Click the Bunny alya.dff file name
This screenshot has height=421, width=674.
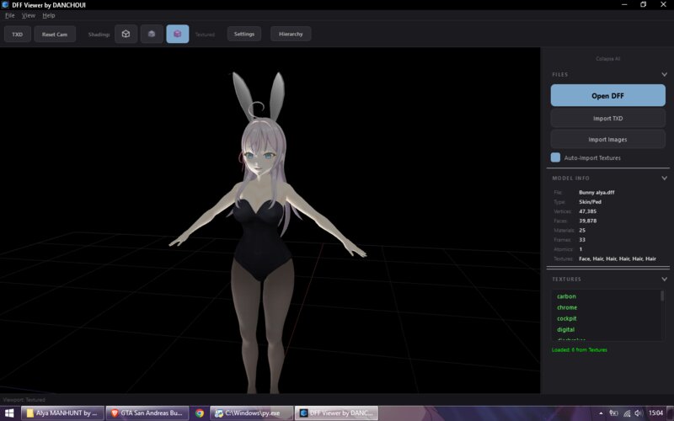[x=596, y=193]
